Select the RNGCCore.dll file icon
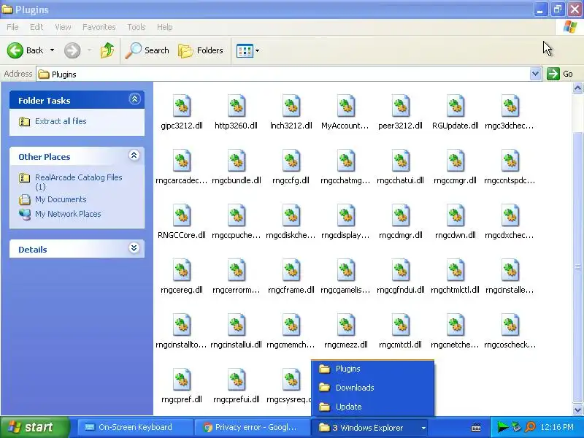Viewport: 584px width, 438px height. click(182, 215)
